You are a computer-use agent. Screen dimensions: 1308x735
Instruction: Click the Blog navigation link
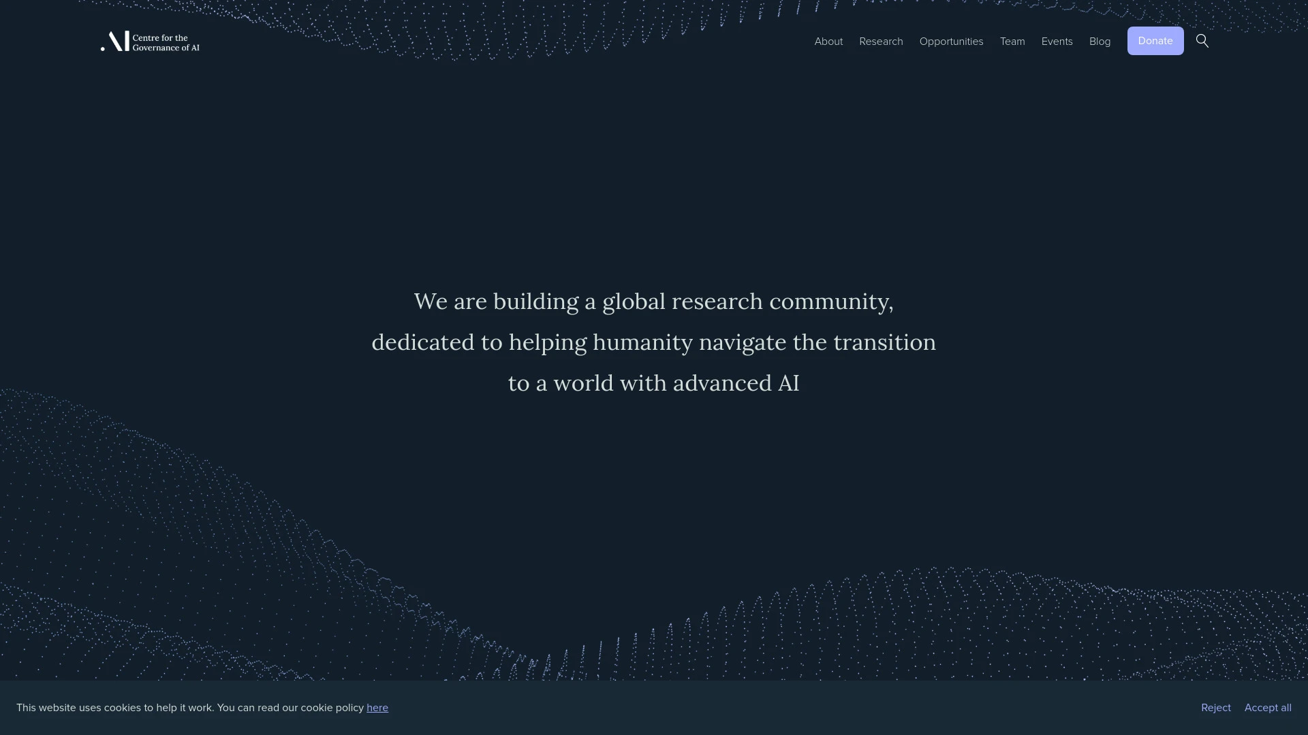pyautogui.click(x=1100, y=40)
